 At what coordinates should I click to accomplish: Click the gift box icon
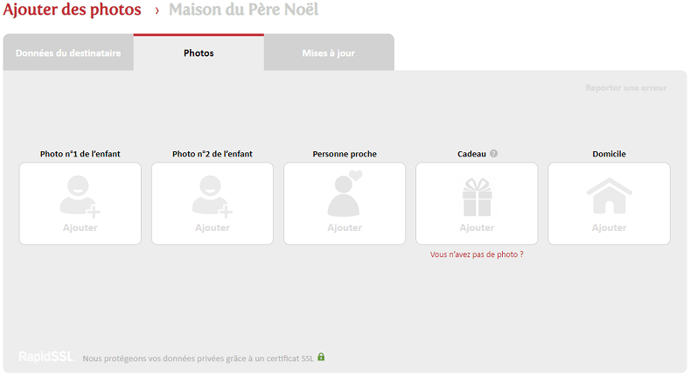tap(477, 197)
